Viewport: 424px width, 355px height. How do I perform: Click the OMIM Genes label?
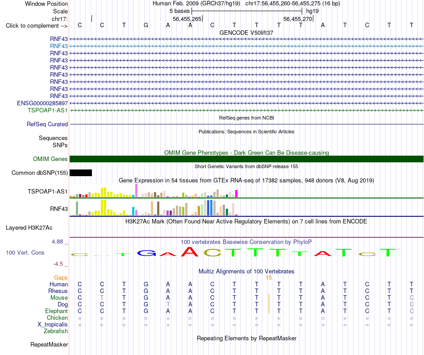tap(50, 159)
